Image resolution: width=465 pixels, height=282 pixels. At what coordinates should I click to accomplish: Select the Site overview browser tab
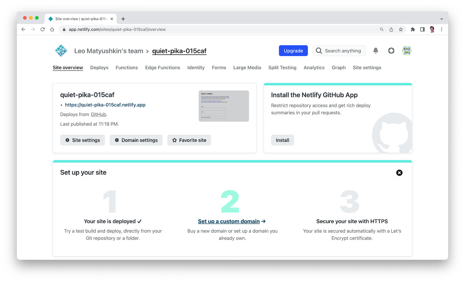click(x=81, y=19)
